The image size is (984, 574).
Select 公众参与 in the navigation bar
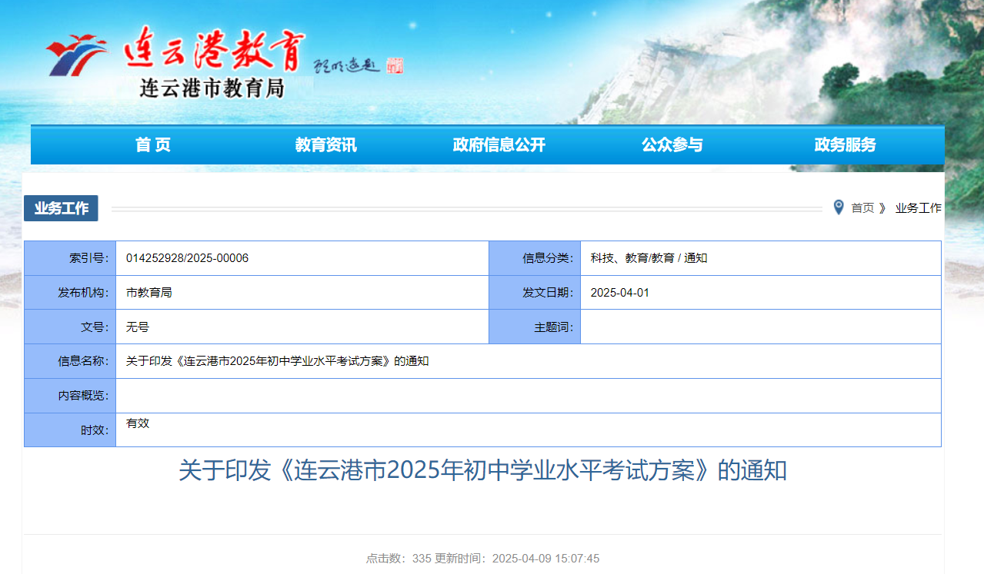tap(672, 145)
